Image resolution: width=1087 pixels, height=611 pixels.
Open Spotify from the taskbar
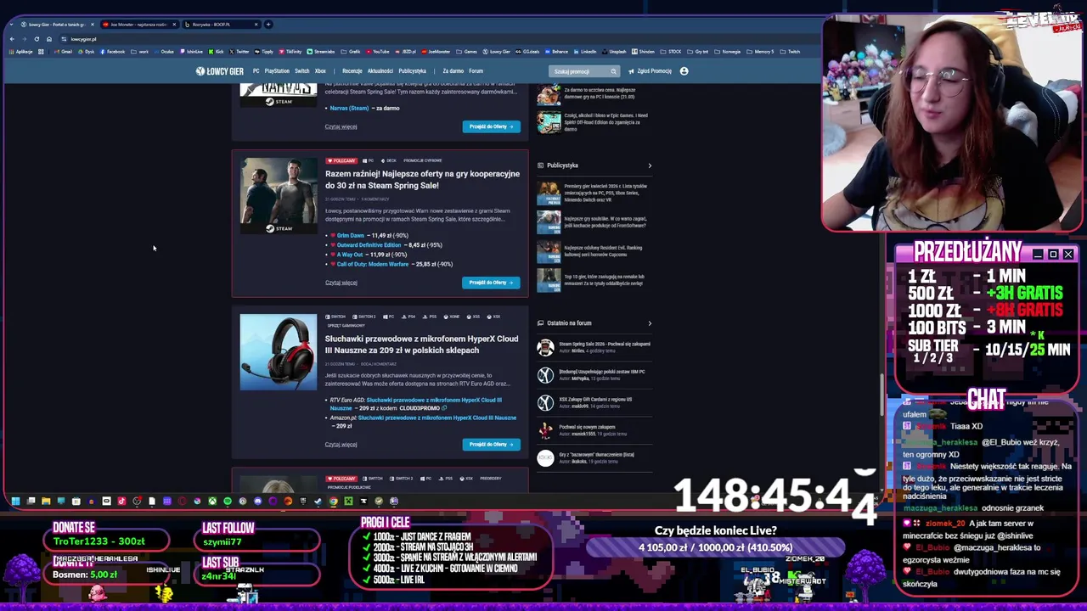point(228,501)
